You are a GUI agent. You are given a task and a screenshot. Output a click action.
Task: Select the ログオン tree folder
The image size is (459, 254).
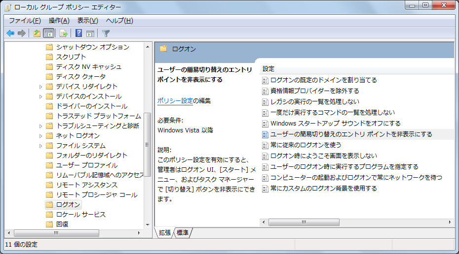[68, 205]
